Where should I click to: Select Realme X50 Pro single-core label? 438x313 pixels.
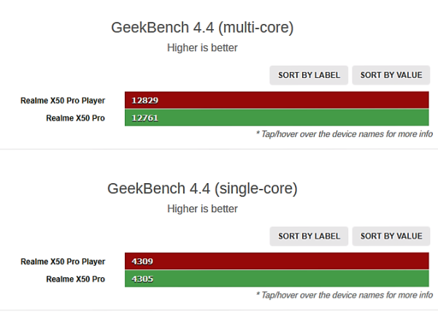75,279
